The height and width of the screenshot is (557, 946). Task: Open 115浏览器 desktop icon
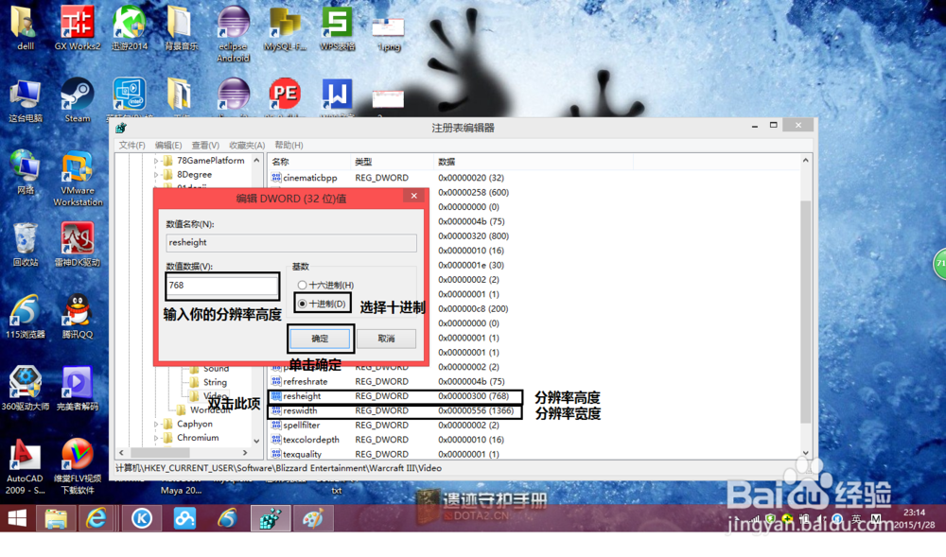coord(26,317)
